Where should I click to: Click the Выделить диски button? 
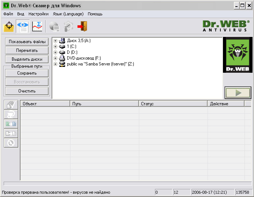[27, 59]
